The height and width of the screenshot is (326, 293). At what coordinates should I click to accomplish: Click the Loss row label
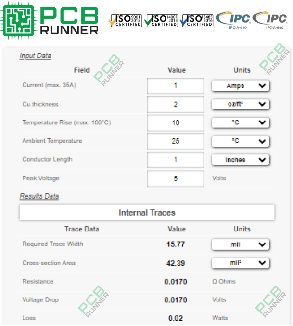point(29,318)
